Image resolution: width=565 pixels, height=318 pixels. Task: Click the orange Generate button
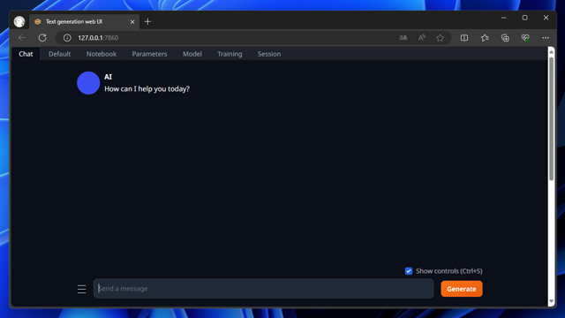(462, 289)
